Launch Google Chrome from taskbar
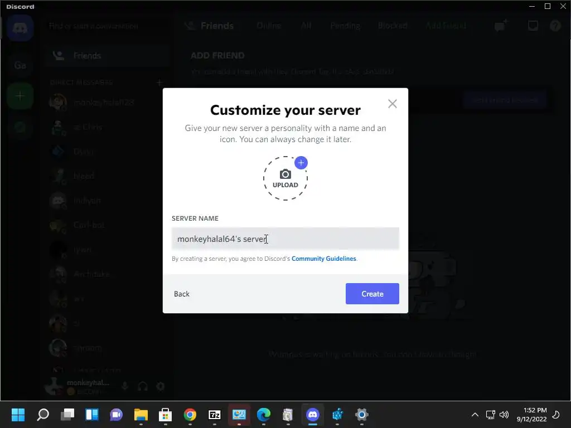Screen dimensions: 571x428 [190, 415]
